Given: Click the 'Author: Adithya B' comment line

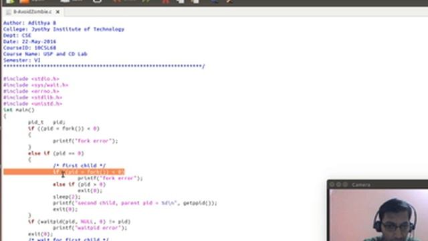Looking at the screenshot, I should [29, 23].
